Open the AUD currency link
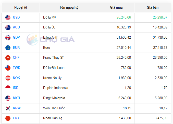The height and width of the screenshot is (124, 173). (16, 27)
